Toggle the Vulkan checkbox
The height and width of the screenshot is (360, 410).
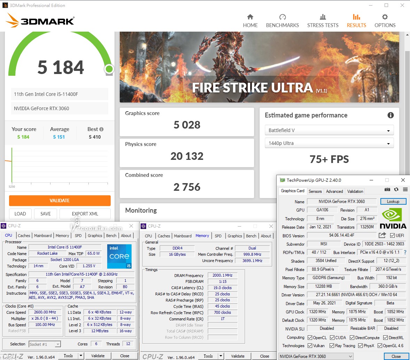point(310,346)
